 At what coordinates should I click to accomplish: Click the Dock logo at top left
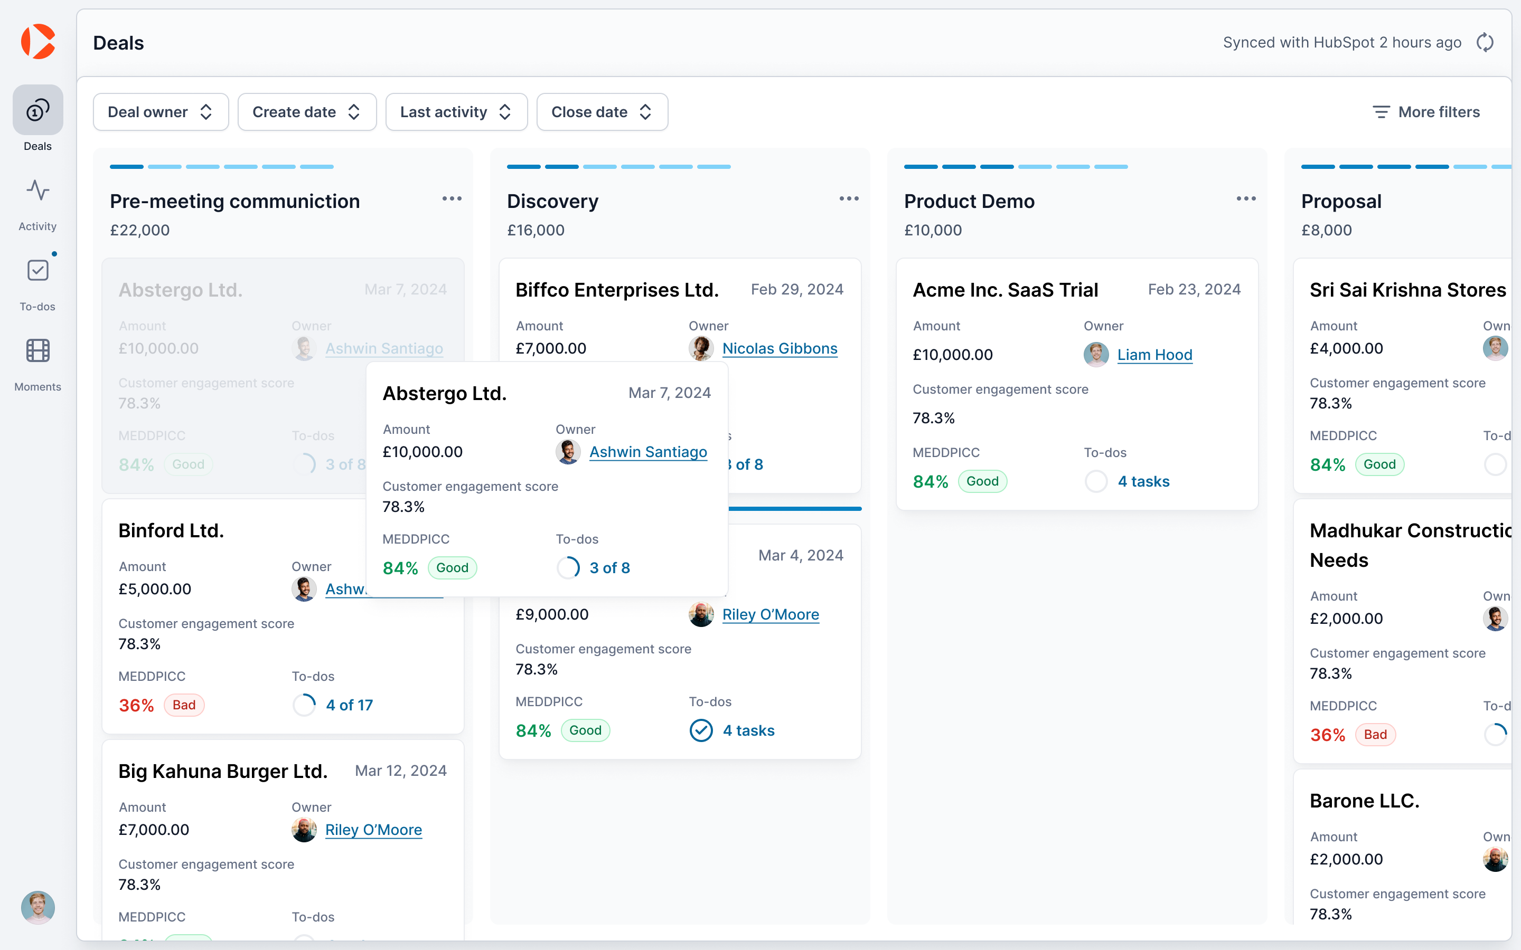[x=37, y=42]
